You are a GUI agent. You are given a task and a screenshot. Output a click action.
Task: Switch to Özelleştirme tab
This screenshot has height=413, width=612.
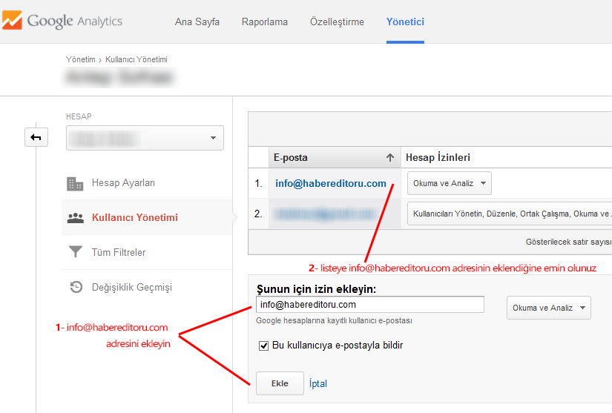337,22
